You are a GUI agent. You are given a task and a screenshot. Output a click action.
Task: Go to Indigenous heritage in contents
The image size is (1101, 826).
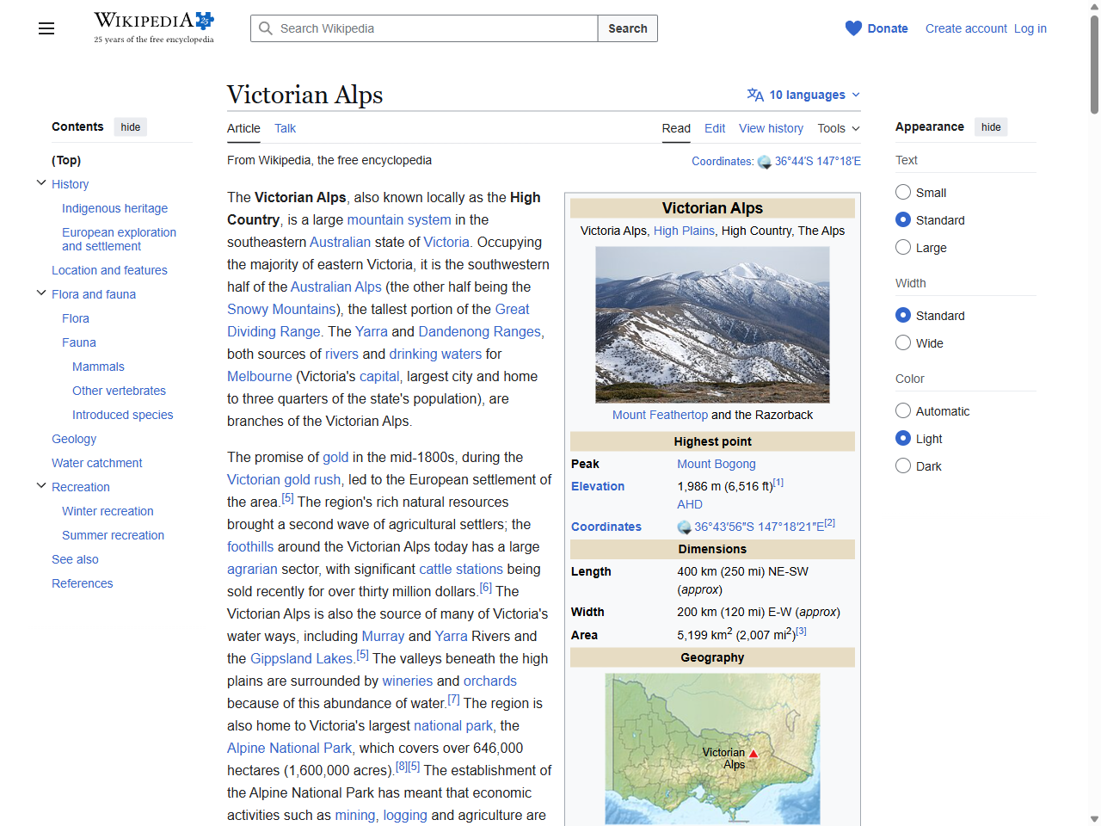[114, 208]
